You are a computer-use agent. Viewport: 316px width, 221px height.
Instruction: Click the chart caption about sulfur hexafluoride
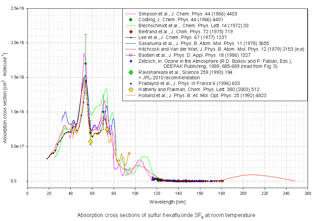(166, 215)
